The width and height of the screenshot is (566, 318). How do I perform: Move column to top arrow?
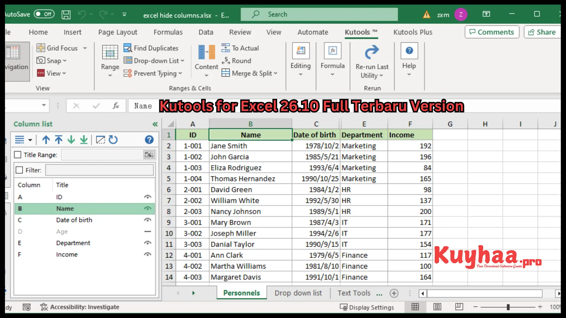59,140
